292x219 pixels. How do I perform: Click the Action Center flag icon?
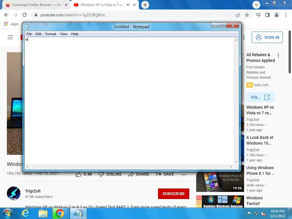(x=249, y=213)
